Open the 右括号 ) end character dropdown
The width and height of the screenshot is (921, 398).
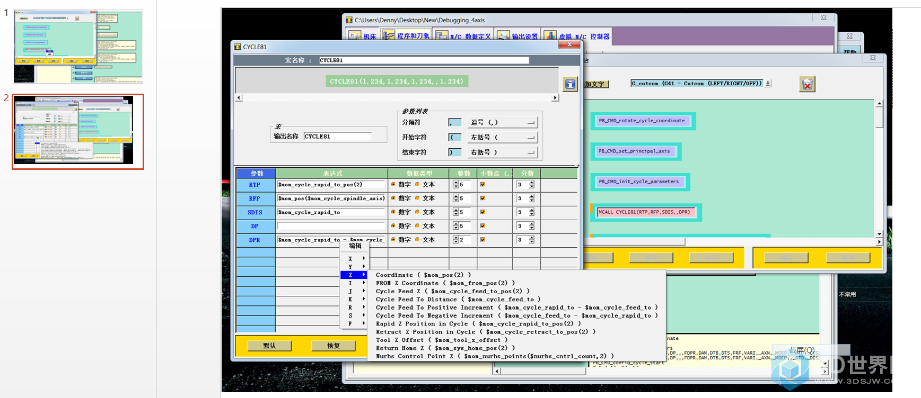click(x=503, y=152)
